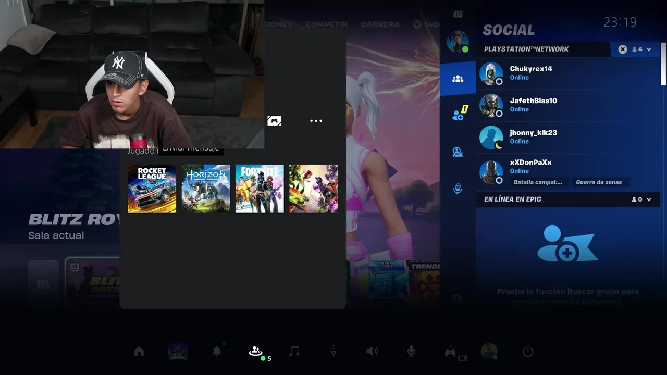Click the game controller icon on profile card
Screen dimensions: 667x375
[x=275, y=121]
